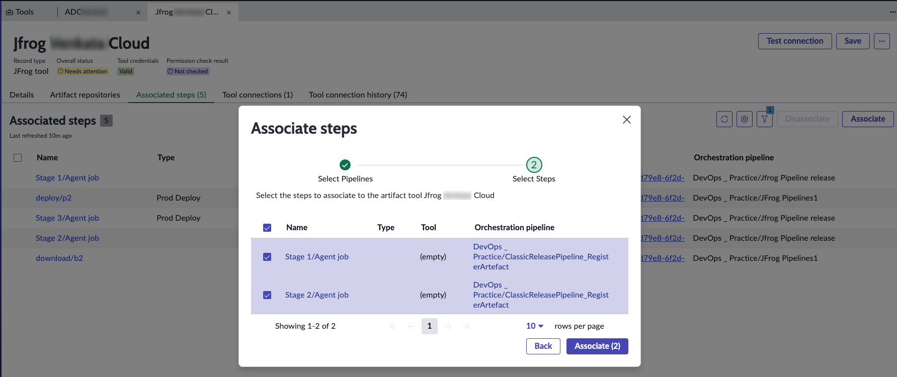Open the Stage 1/Agent job link in dialog
This screenshot has height=377, width=897.
point(317,257)
